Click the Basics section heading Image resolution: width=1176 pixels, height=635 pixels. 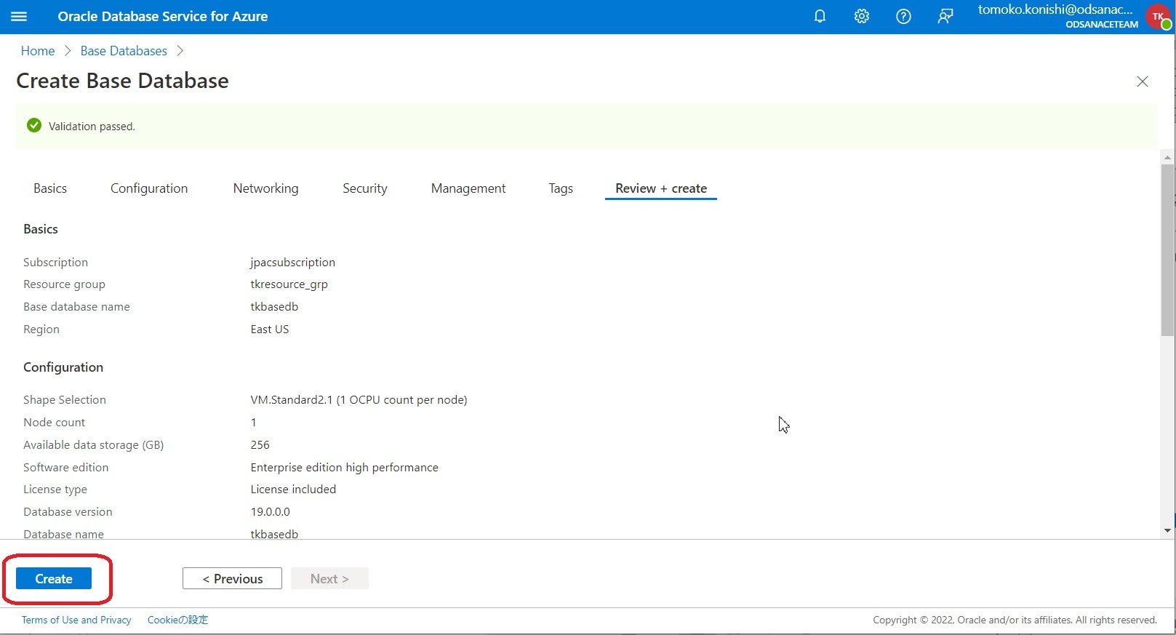coord(41,229)
